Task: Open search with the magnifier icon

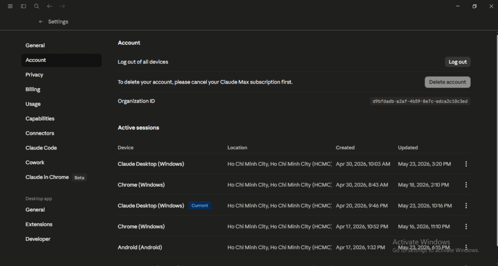Action: 36,6
